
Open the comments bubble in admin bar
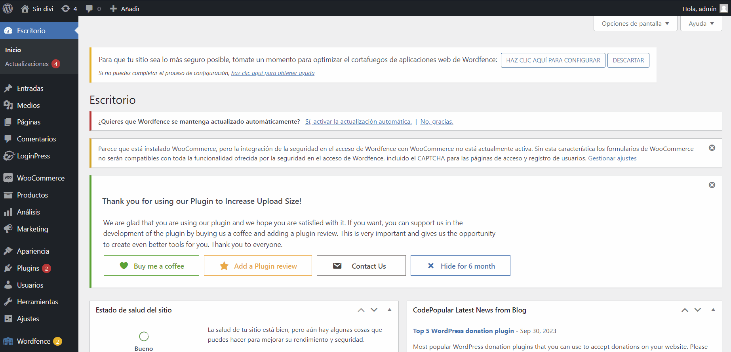coord(93,8)
